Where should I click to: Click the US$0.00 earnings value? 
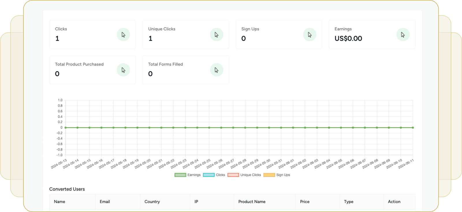(x=348, y=38)
